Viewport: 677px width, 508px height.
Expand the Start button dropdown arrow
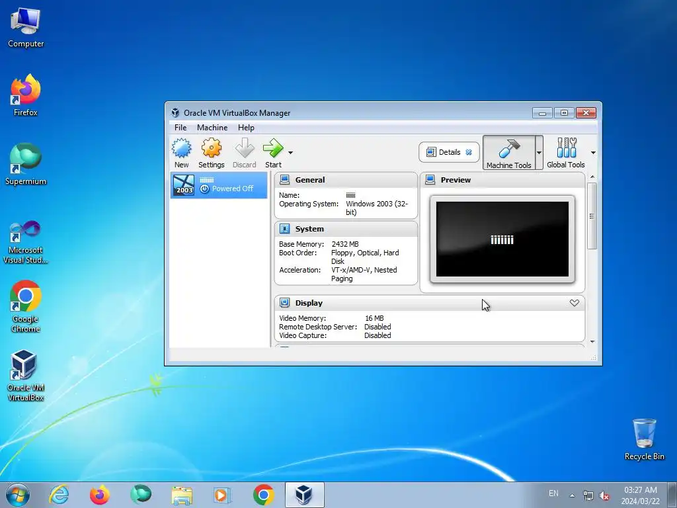(291, 153)
